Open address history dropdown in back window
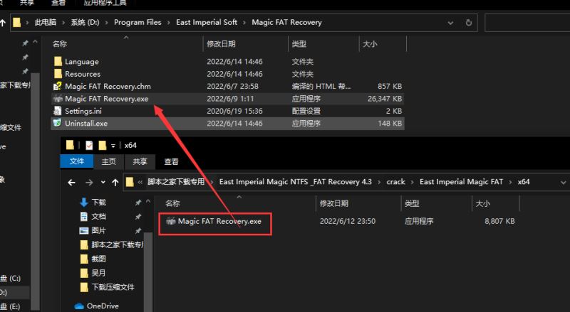The image size is (570, 312). coord(450,23)
